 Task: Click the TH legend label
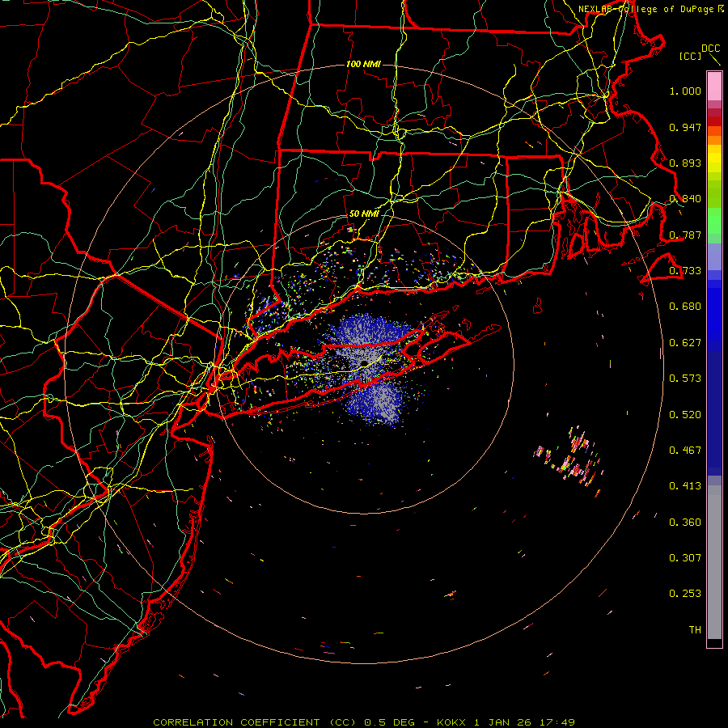(695, 630)
